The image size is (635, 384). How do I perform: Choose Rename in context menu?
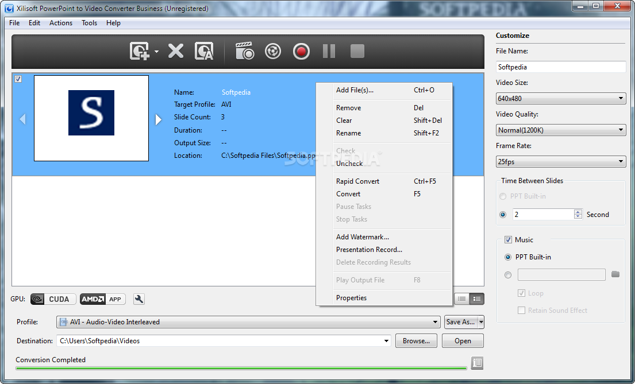point(384,133)
